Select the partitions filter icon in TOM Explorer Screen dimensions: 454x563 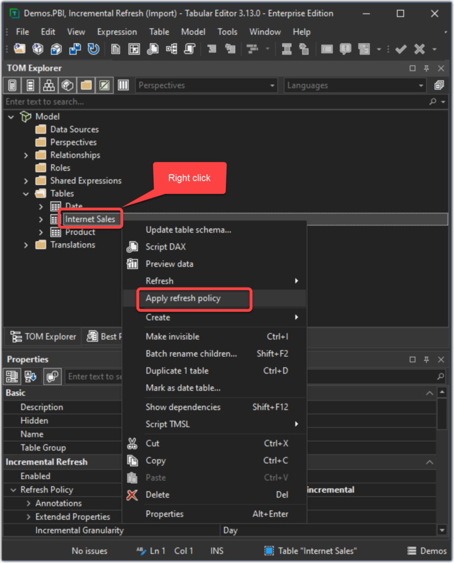coord(67,85)
